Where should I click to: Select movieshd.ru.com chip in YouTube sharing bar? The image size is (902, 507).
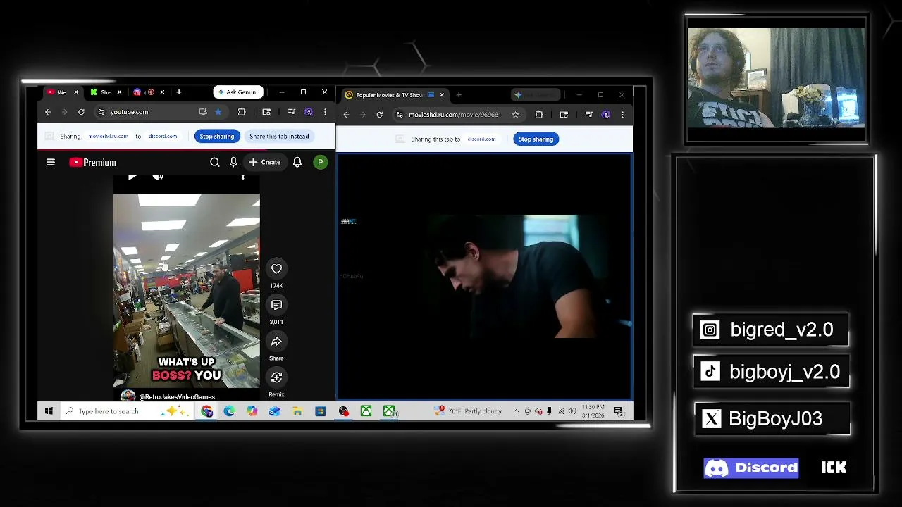click(108, 137)
